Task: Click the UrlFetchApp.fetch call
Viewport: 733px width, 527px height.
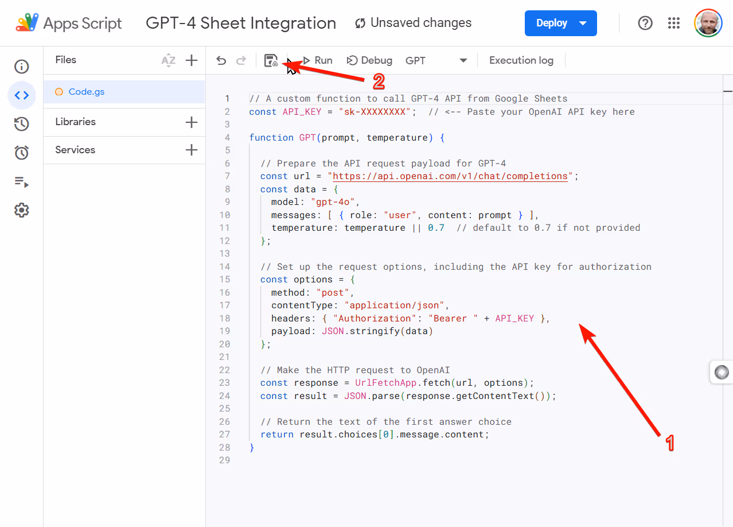Action: click(445, 383)
